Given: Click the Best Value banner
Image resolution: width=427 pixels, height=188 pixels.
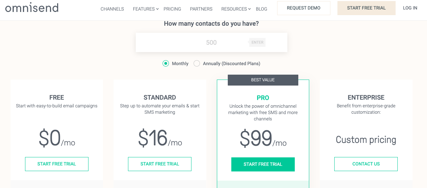Looking at the screenshot, I should click(263, 80).
